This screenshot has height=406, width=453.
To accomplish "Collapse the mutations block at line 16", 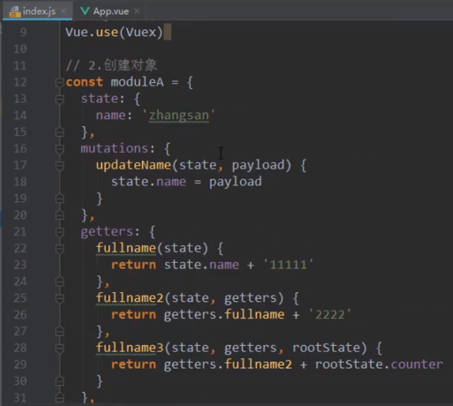I will pyautogui.click(x=60, y=148).
